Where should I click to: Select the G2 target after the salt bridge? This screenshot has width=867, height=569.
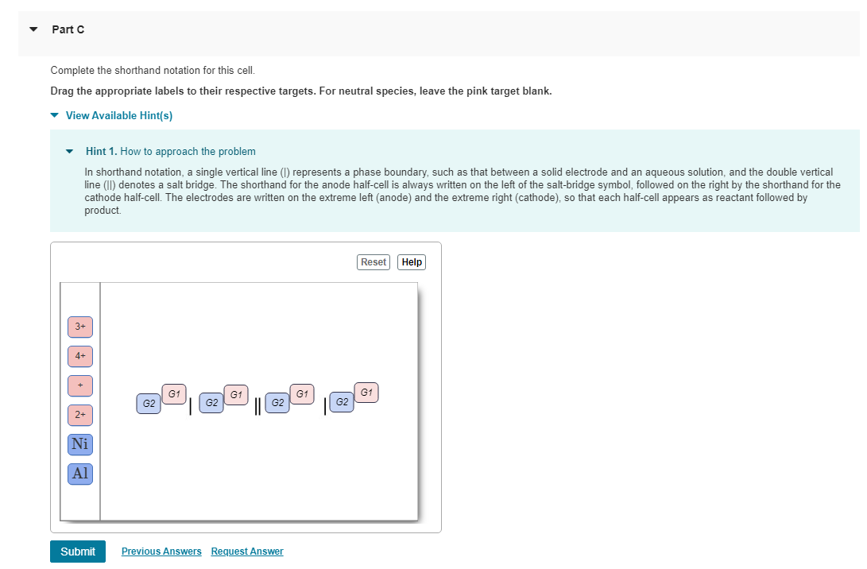[x=277, y=403]
